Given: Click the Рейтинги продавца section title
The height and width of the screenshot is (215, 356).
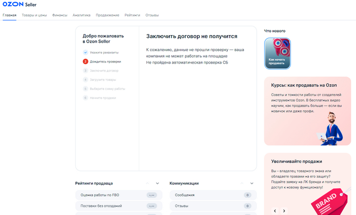Looking at the screenshot, I should 94,183.
